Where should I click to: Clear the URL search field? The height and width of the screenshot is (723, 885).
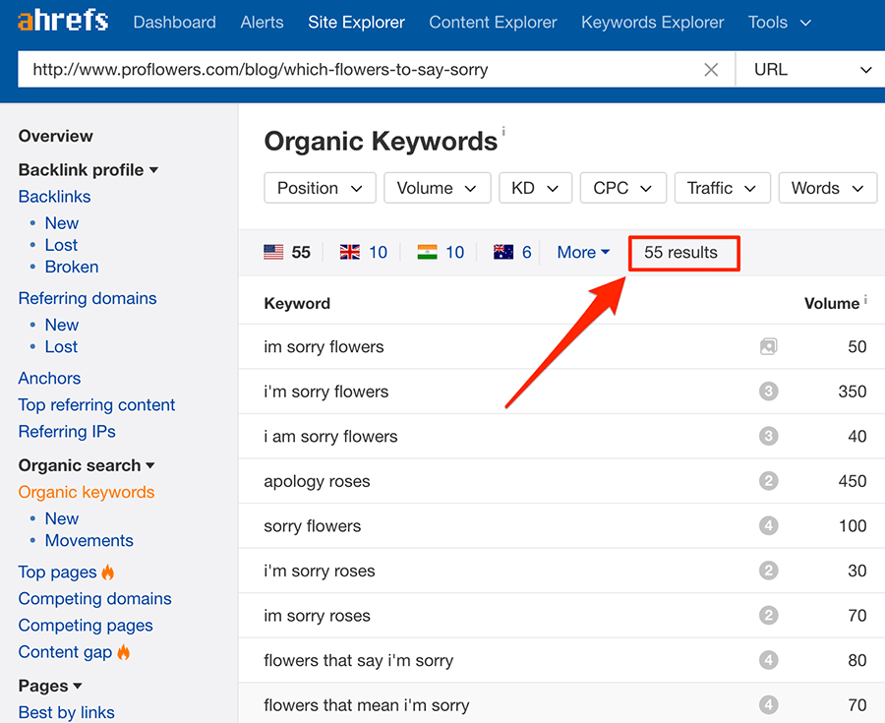coord(711,70)
